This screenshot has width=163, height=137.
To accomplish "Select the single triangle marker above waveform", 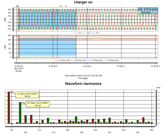I will [66, 6].
